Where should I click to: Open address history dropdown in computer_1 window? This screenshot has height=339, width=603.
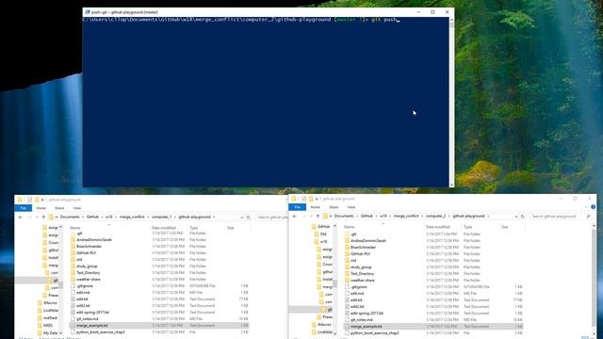(242, 218)
